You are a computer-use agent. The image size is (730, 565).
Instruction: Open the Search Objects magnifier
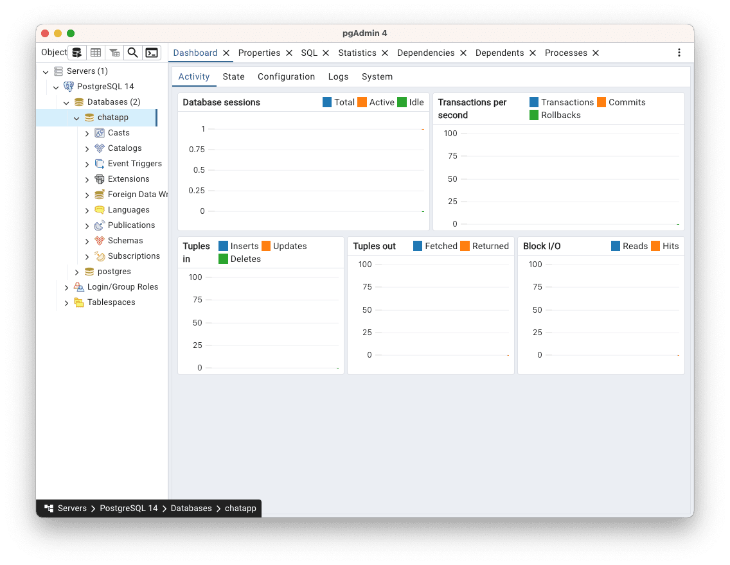click(132, 53)
